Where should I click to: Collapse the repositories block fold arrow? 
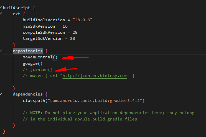[x=1, y=51]
